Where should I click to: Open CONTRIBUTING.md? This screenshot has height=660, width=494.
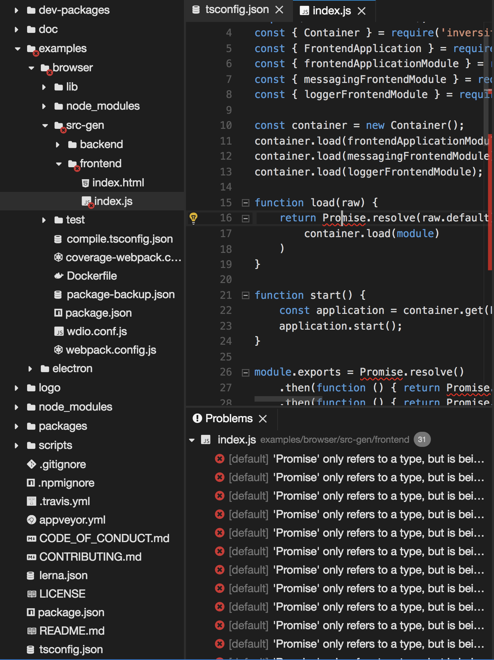[x=90, y=557]
